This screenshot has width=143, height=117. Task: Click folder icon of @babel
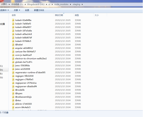13,44
